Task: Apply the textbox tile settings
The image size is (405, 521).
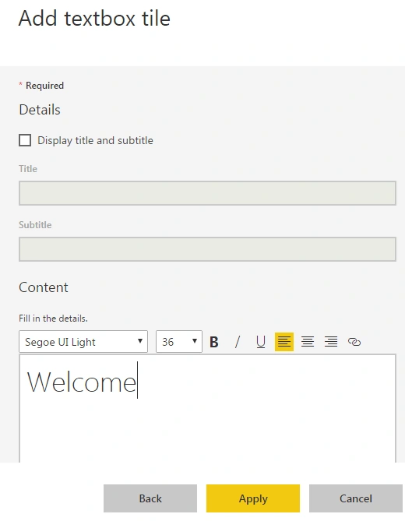Action: [253, 498]
